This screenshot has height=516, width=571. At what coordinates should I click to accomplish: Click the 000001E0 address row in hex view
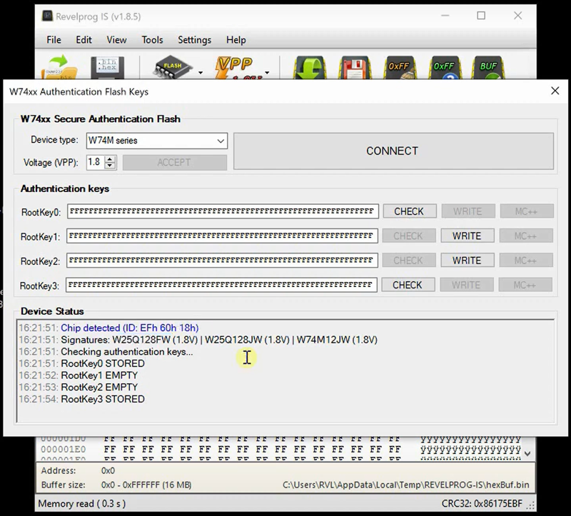point(63,450)
